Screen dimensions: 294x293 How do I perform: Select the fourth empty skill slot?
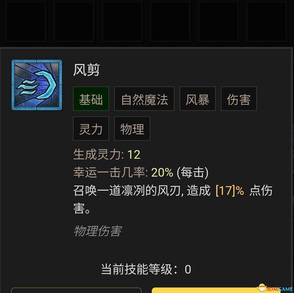170,21
